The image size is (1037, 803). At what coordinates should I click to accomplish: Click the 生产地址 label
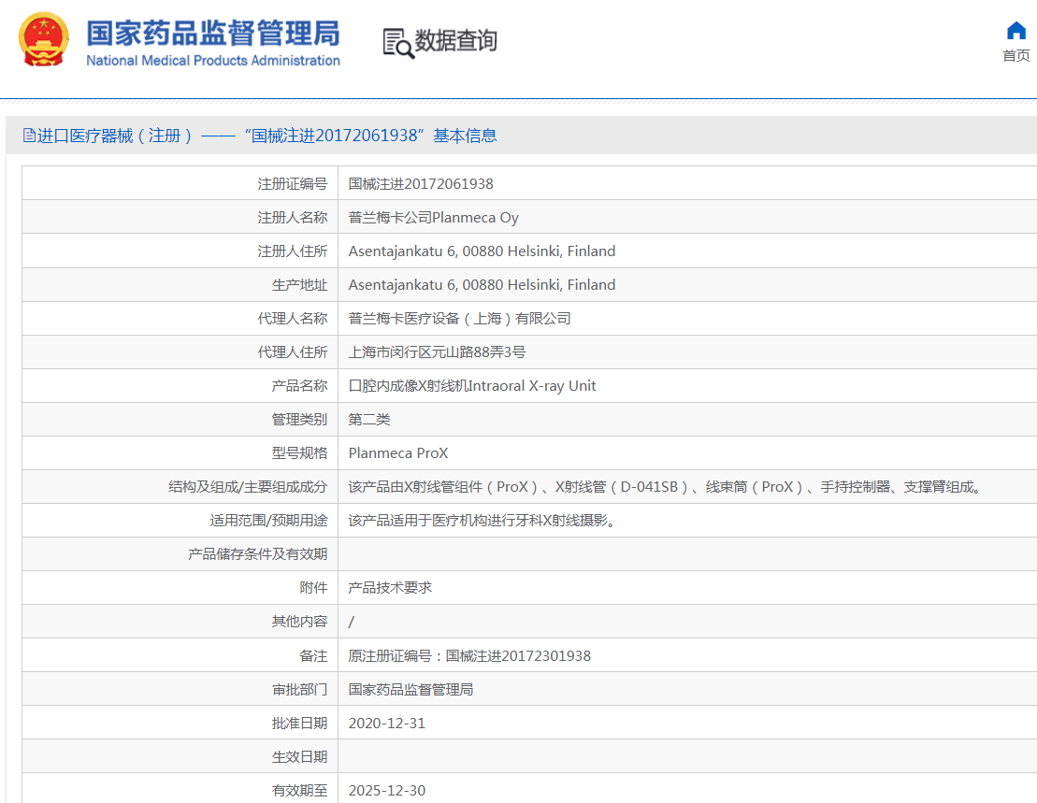coord(299,285)
